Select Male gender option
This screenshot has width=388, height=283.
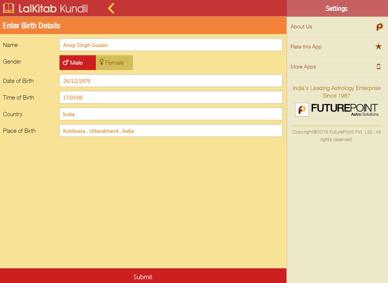(77, 63)
